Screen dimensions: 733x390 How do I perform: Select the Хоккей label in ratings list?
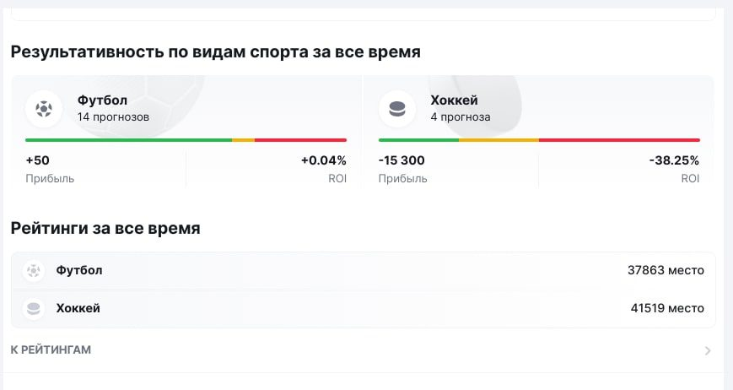78,308
